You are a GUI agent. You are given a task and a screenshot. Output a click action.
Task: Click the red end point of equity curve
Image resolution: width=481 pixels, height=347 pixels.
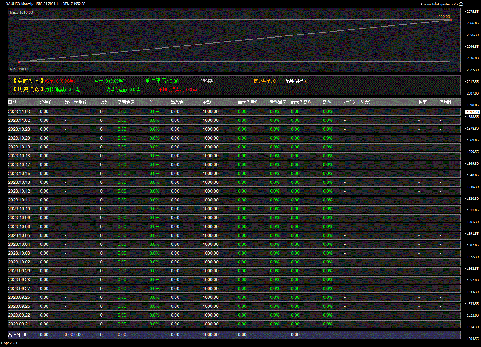[x=450, y=20]
